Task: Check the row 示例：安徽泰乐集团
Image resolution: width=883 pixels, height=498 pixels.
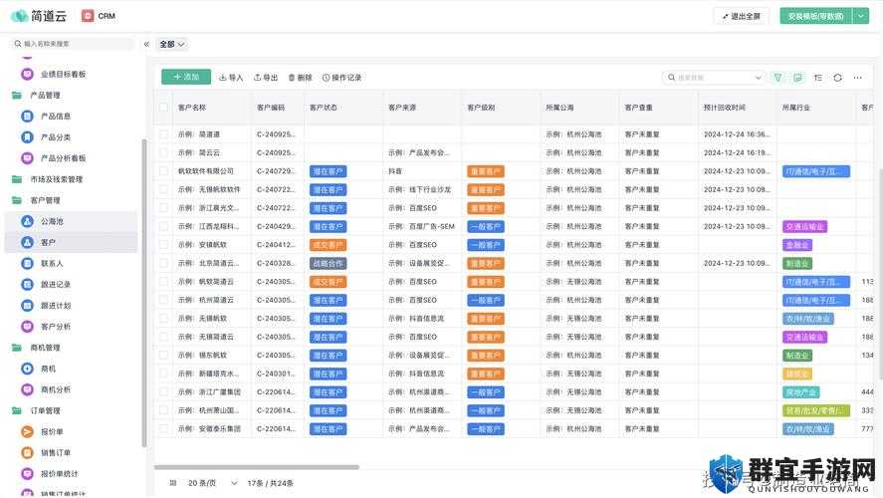Action: pos(164,428)
